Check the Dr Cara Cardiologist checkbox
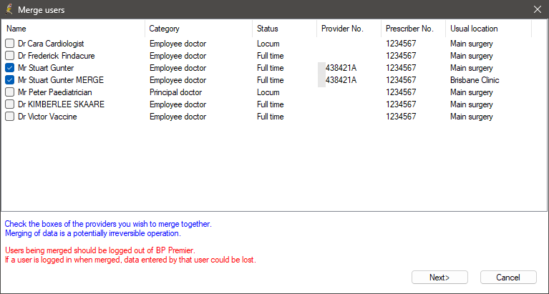Screen dimensions: 549x294 (10, 44)
